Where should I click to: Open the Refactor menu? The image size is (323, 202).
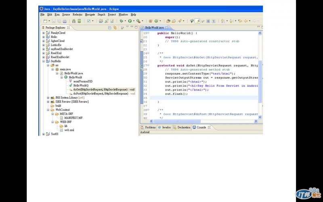(78, 15)
